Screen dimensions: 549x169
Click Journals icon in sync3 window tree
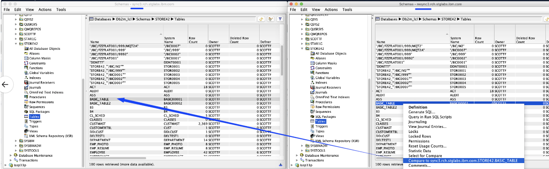[26, 88]
